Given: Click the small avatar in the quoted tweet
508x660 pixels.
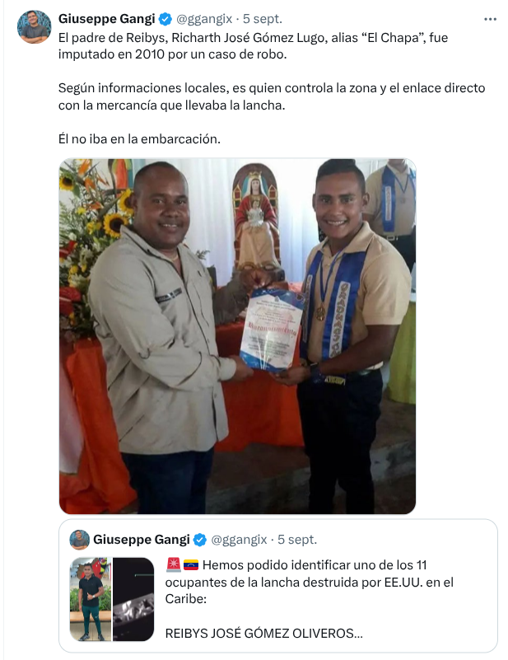Looking at the screenshot, I should (x=80, y=540).
